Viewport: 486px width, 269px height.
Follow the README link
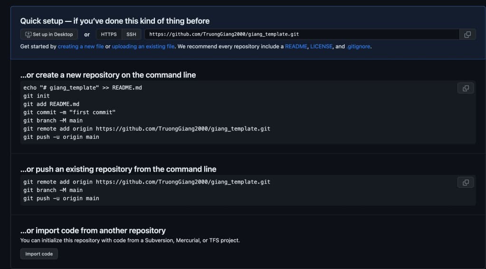[295, 47]
